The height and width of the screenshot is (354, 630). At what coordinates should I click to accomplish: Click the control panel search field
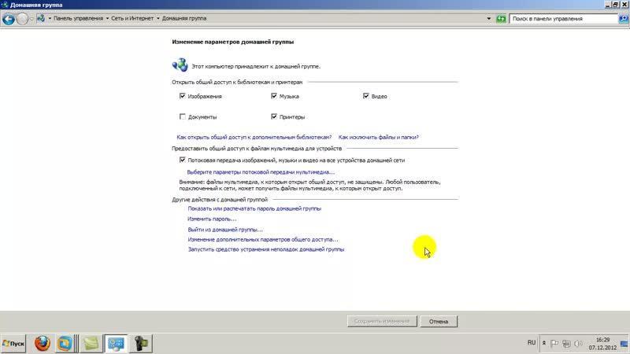pyautogui.click(x=559, y=18)
